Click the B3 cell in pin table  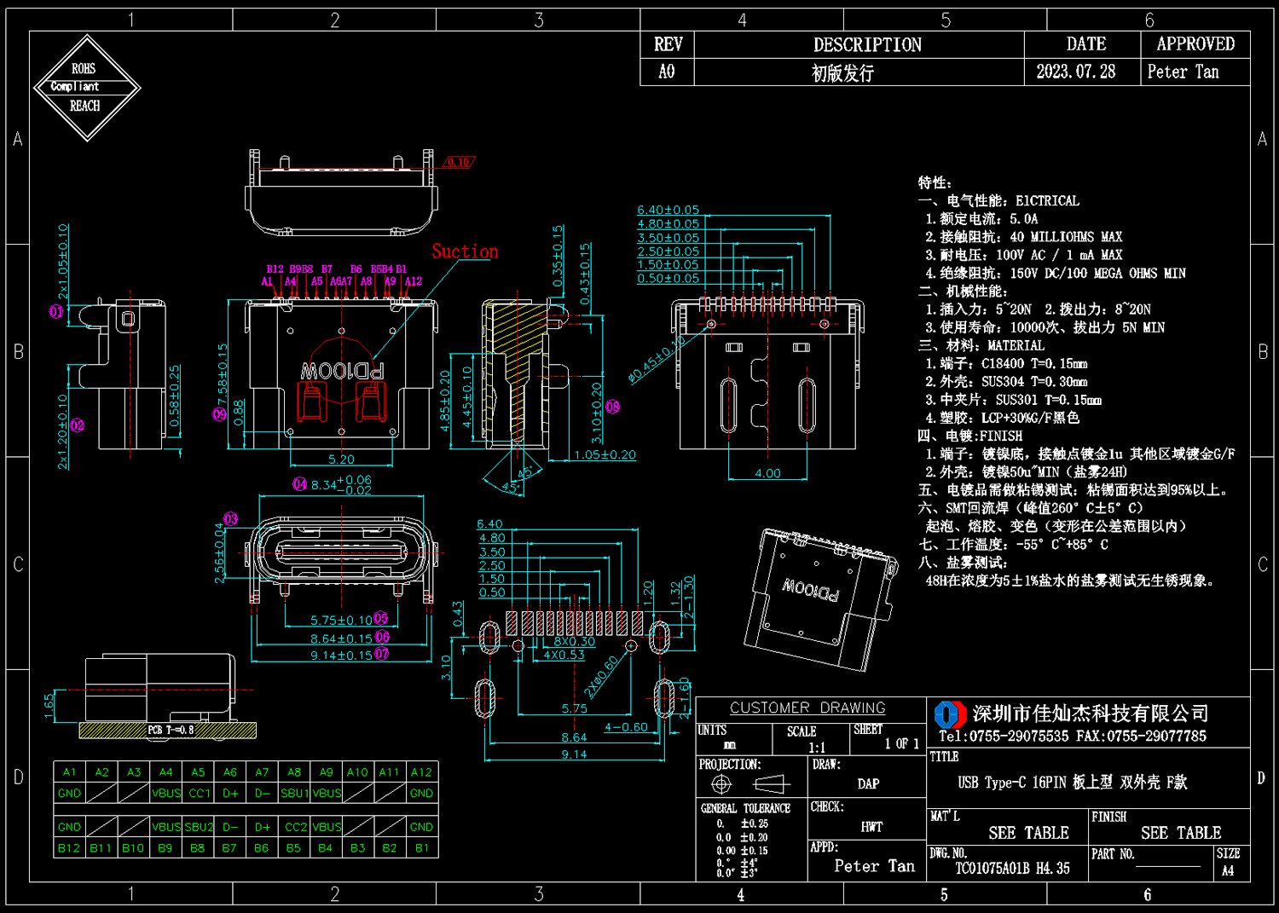pyautogui.click(x=357, y=847)
